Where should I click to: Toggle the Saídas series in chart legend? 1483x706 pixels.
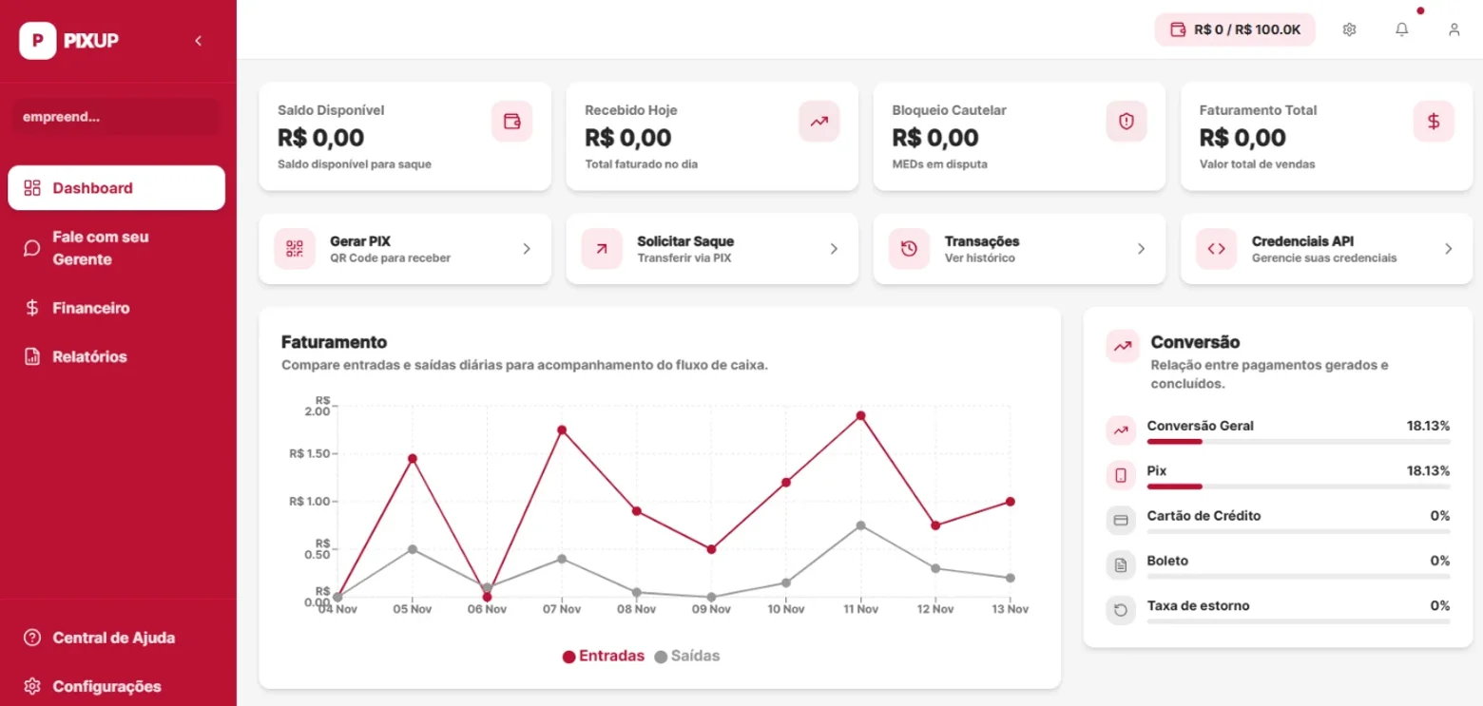coord(686,656)
